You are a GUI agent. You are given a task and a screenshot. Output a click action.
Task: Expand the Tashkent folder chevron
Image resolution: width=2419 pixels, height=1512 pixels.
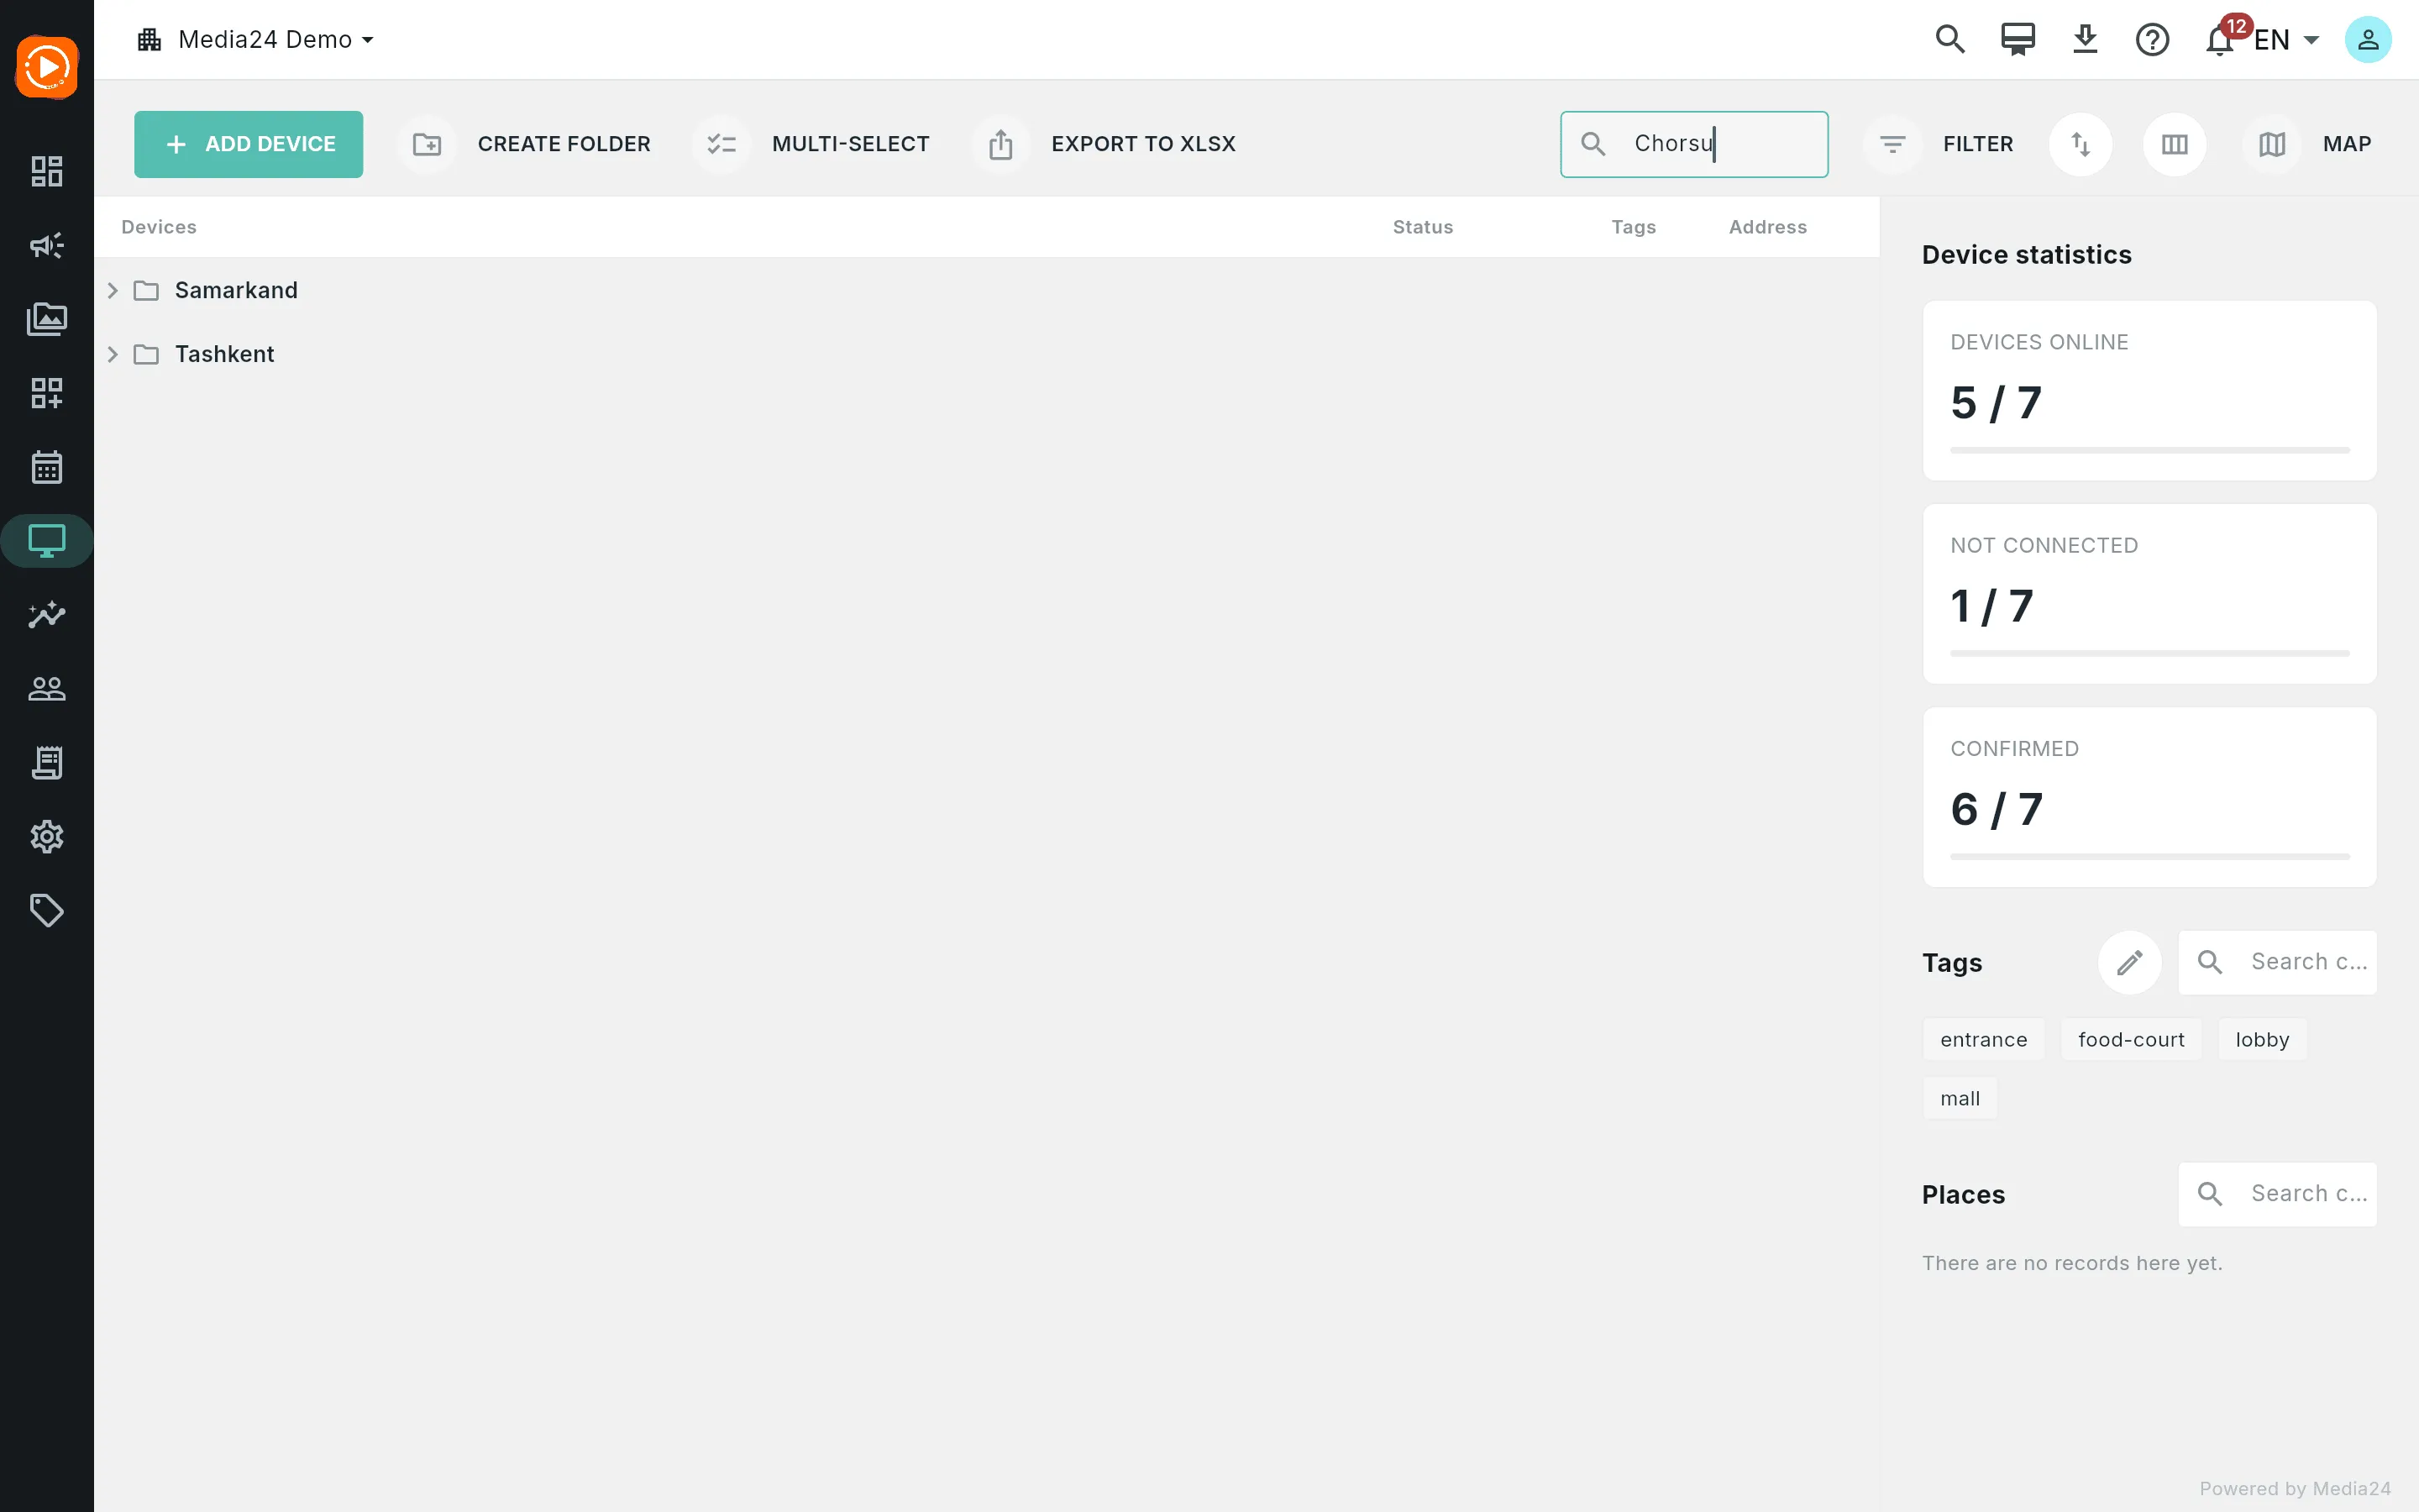click(113, 354)
